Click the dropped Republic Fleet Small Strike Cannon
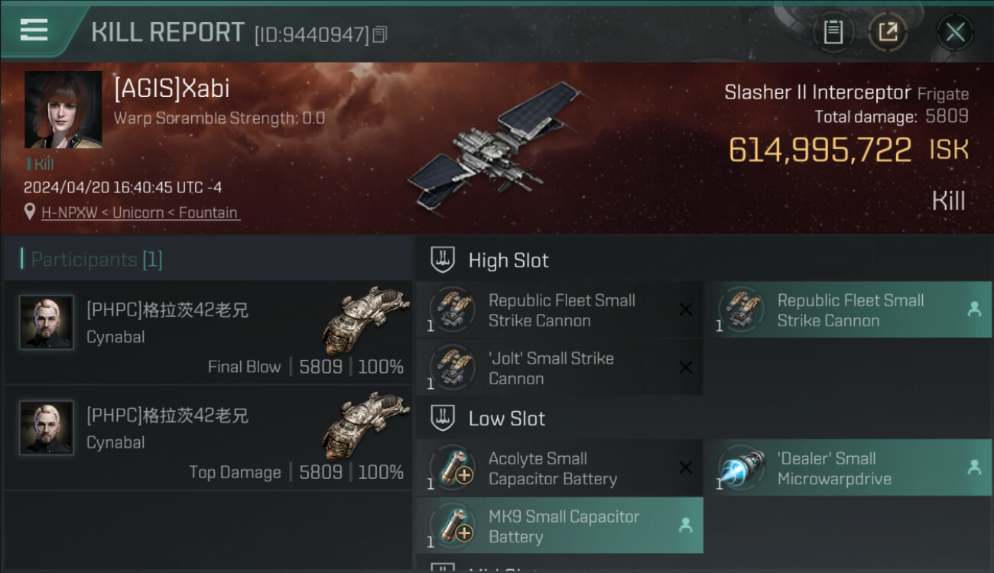The height and width of the screenshot is (573, 994). (x=848, y=310)
